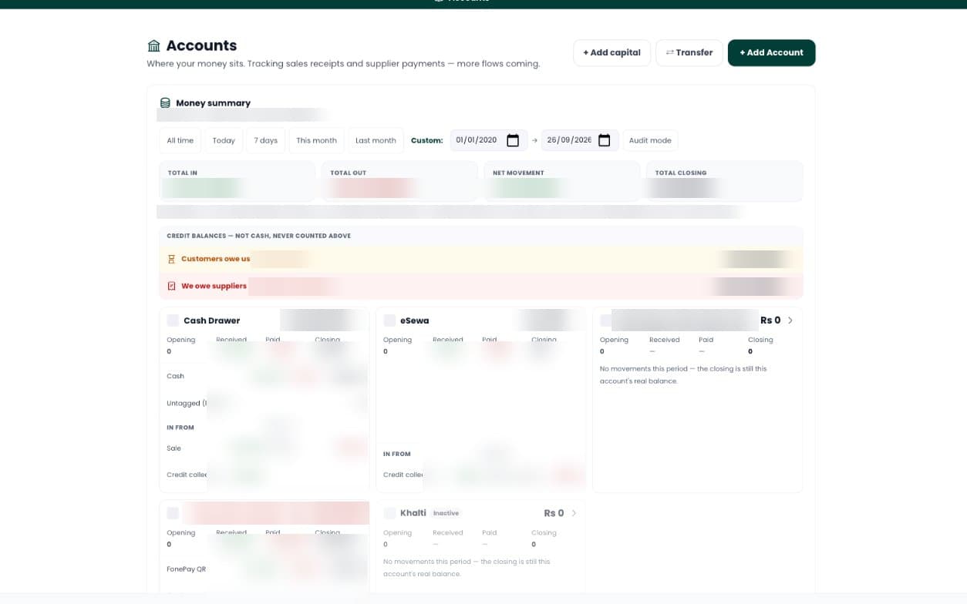967x604 pixels.
Task: Click the NET MOVEMENT summary tile
Action: click(x=562, y=181)
